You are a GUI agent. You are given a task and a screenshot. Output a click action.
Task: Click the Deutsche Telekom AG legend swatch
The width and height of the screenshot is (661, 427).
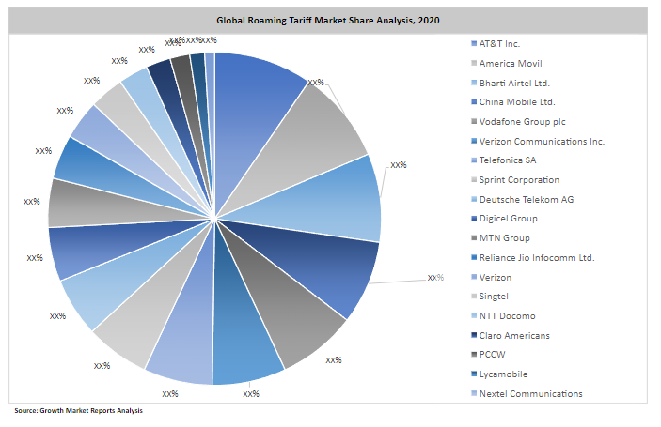click(x=474, y=199)
